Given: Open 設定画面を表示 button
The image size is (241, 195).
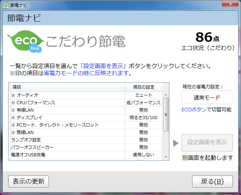Looking at the screenshot, I should point(207,143).
